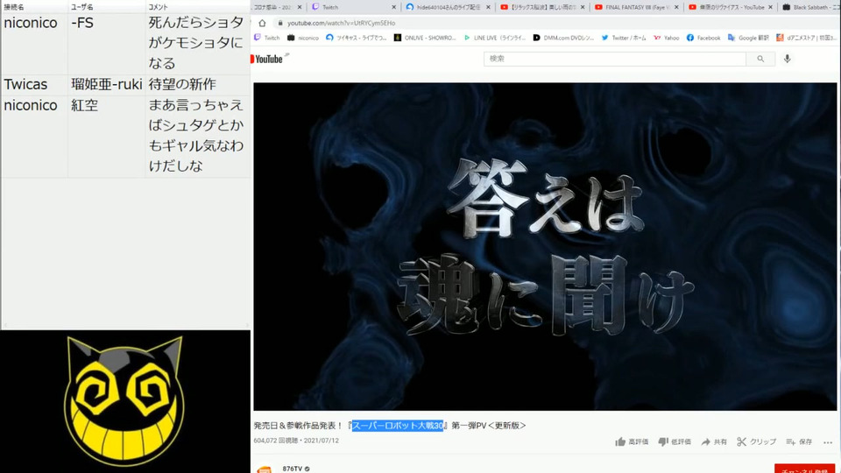Click the YouTube 検索 search field
This screenshot has height=473, width=841.
tap(615, 59)
